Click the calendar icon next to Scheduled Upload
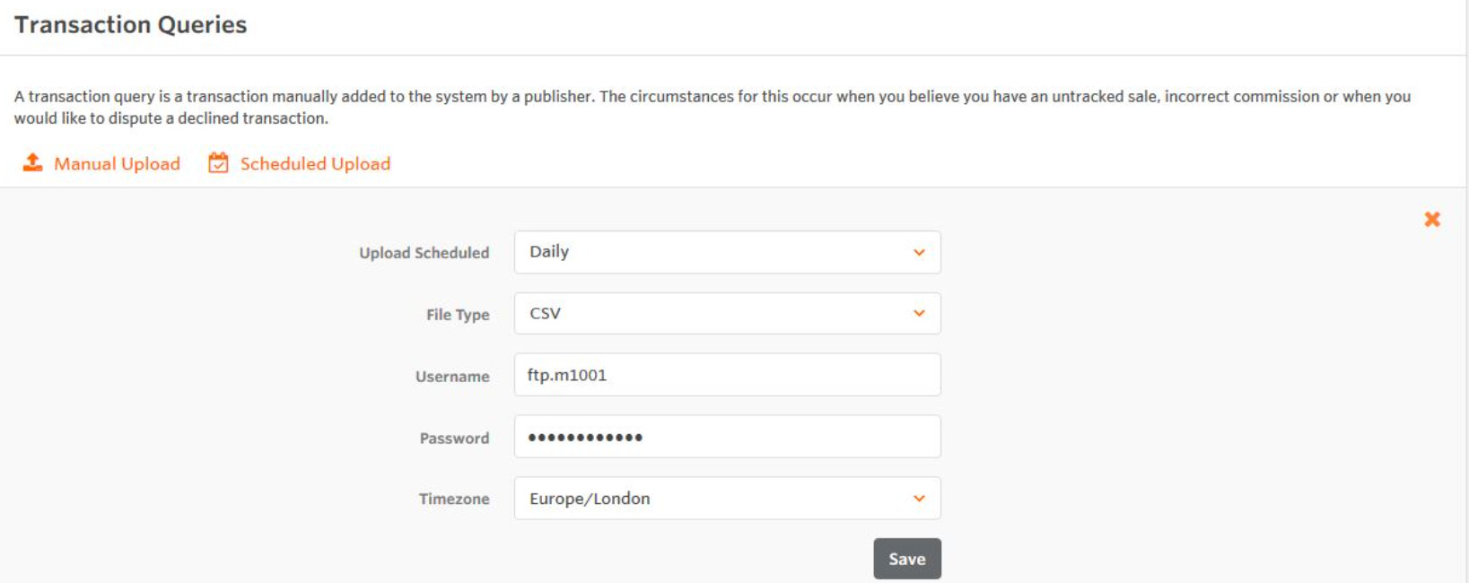Image resolution: width=1469 pixels, height=583 pixels. [218, 161]
